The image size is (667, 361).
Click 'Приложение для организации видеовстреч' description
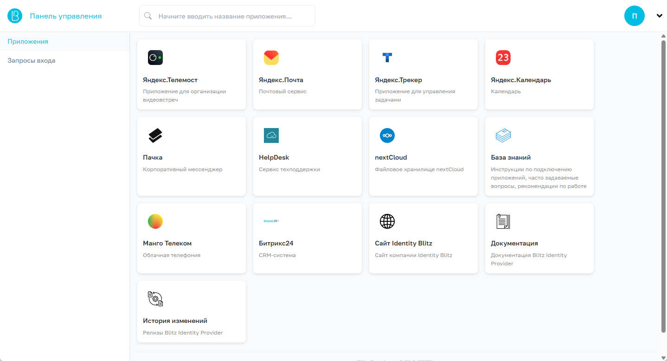[x=185, y=96]
